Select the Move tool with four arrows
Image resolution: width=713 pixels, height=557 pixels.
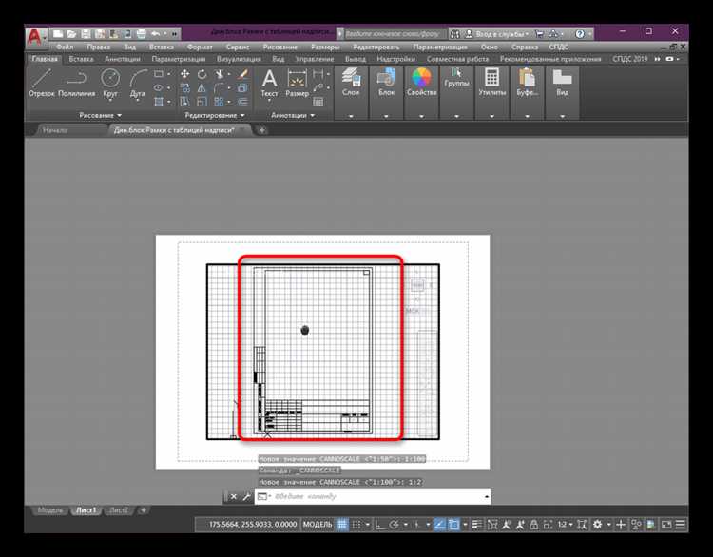184,74
